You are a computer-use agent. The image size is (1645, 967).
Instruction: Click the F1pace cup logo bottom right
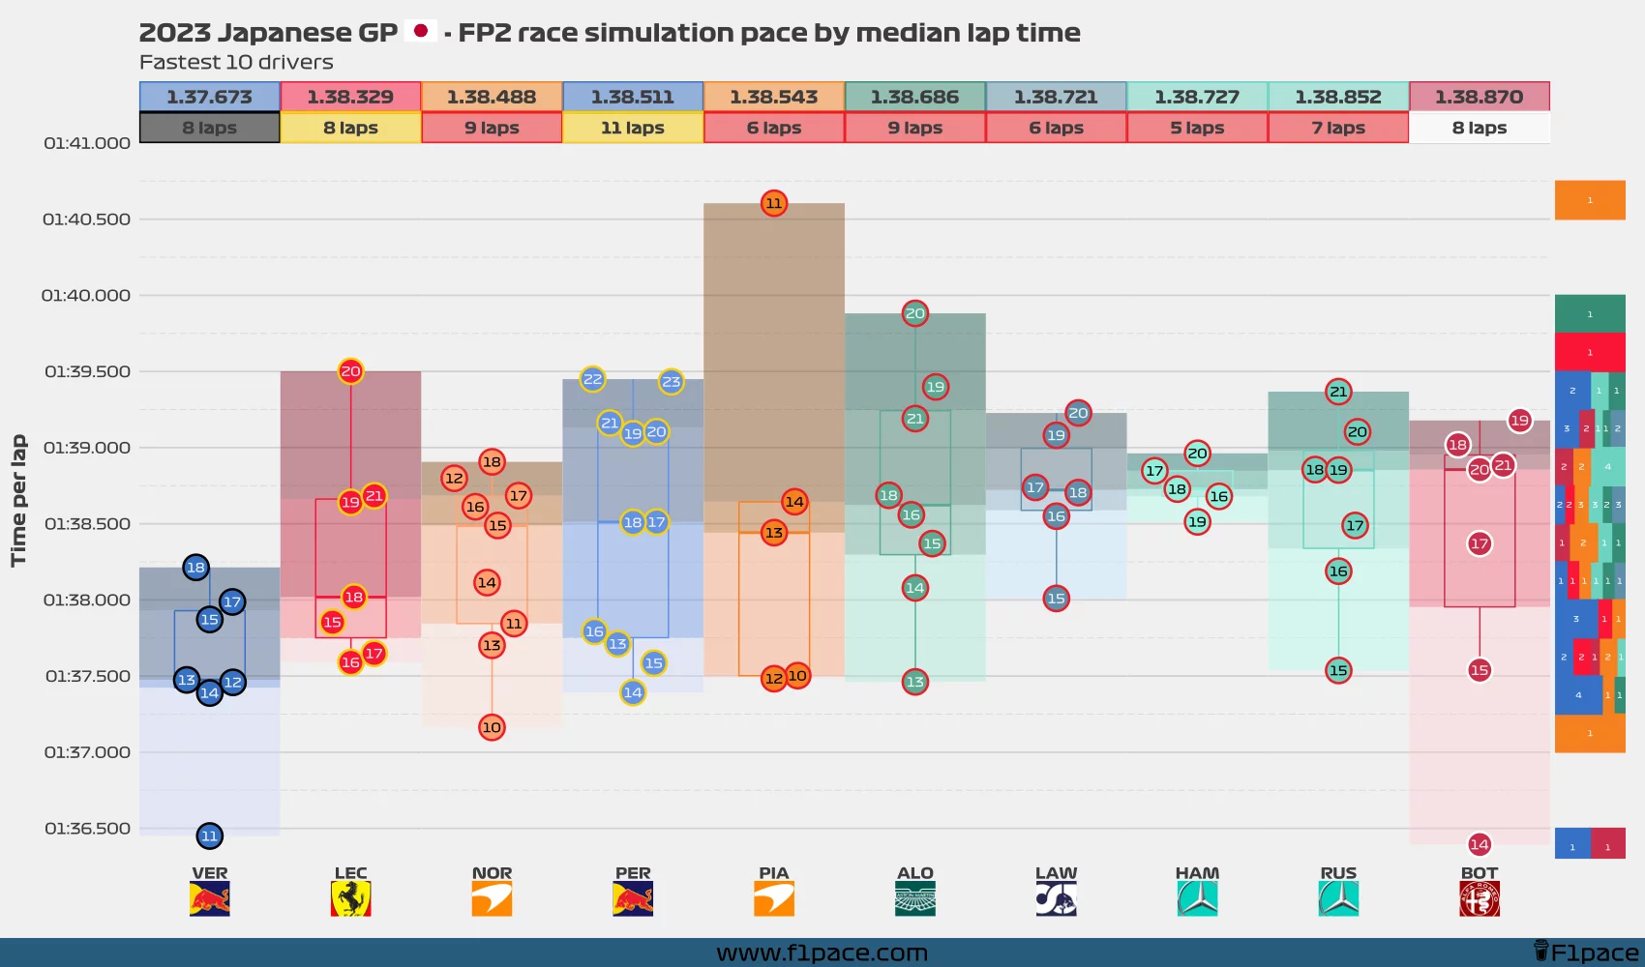1541,951
